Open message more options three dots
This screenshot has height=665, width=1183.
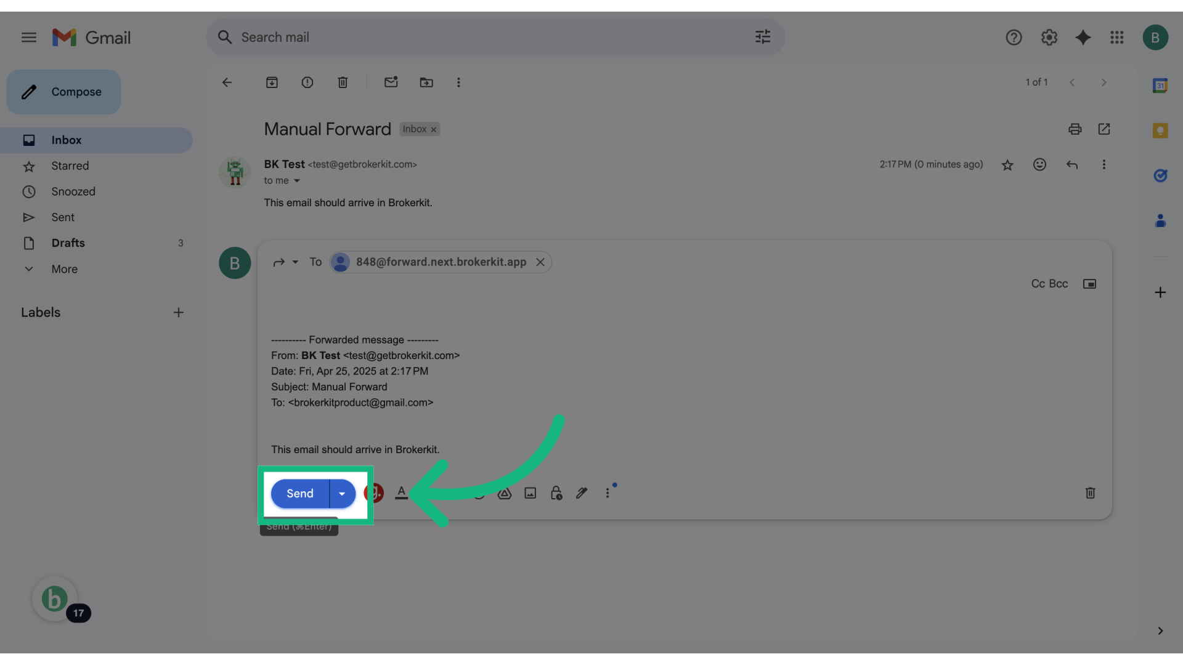point(1104,164)
